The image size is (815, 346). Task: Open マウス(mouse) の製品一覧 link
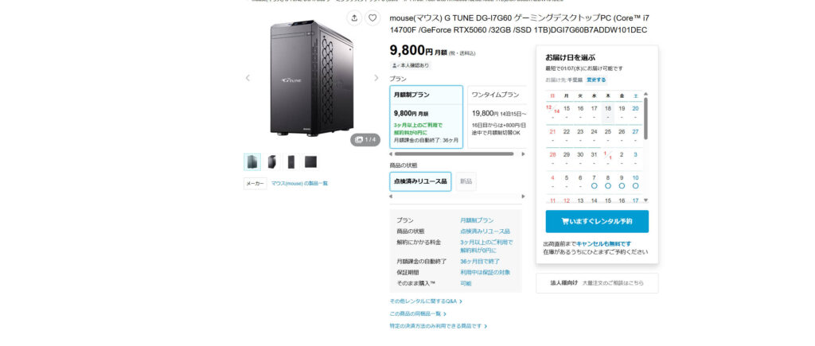299,184
